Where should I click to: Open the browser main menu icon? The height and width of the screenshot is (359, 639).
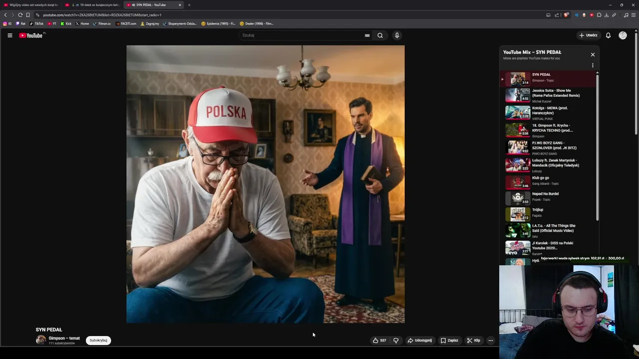tap(634, 15)
